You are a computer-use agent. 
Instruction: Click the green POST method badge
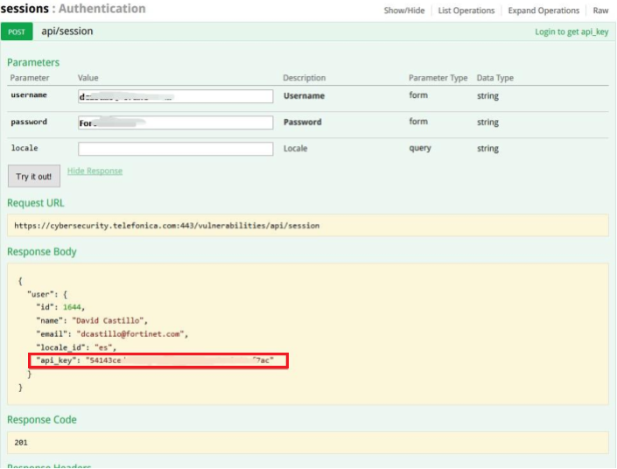pyautogui.click(x=18, y=31)
